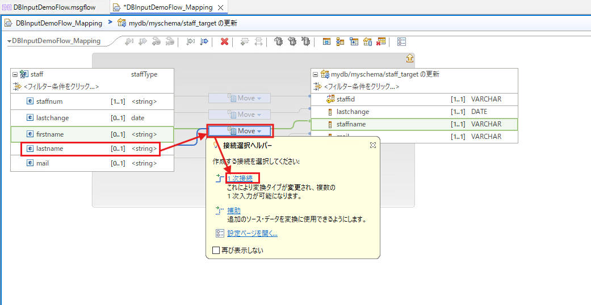Collapse the staff_target update tree
This screenshot has height=305, width=591.
pos(316,74)
